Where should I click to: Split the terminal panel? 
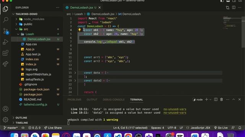tap(216, 99)
